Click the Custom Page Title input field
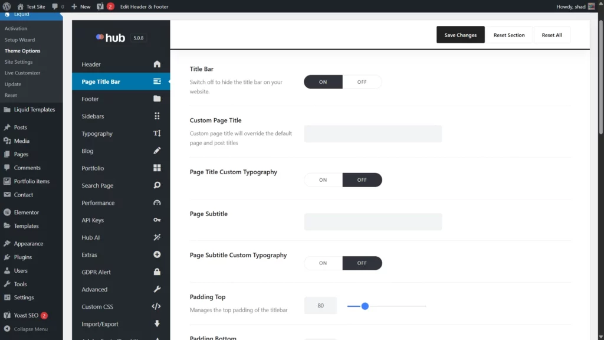 coord(373,134)
